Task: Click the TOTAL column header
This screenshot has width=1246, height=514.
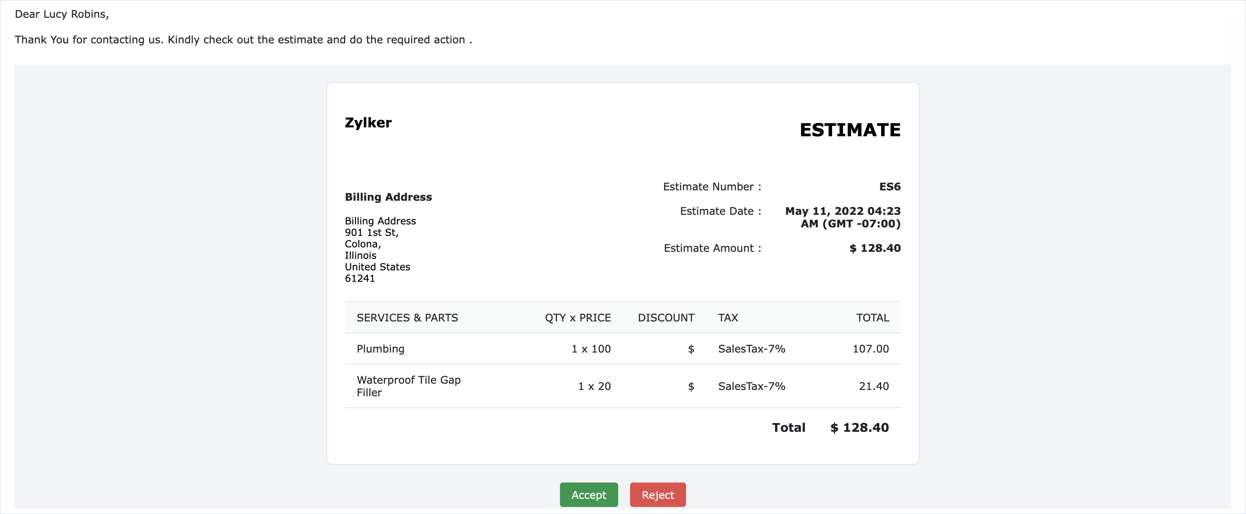Action: coord(872,317)
